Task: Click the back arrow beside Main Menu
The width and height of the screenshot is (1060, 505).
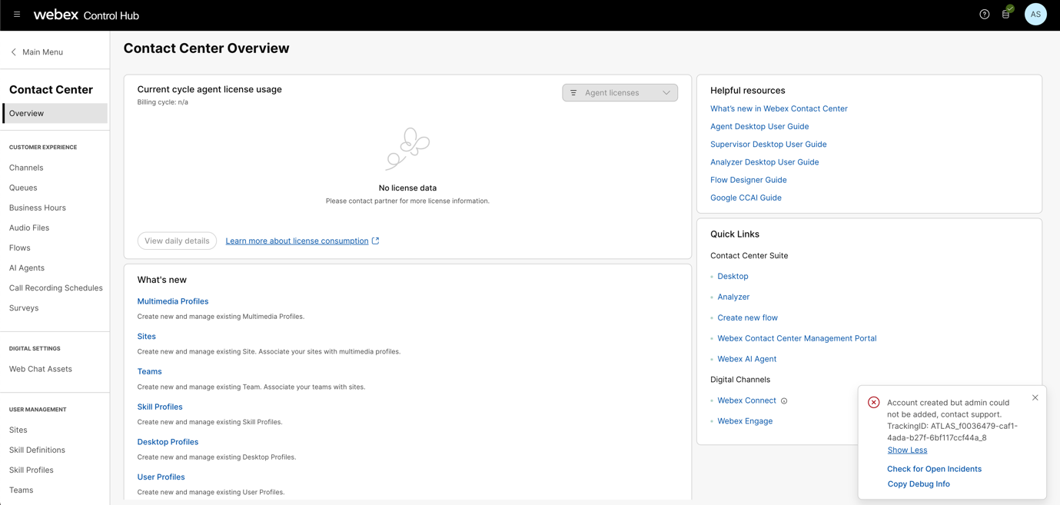Action: (14, 52)
